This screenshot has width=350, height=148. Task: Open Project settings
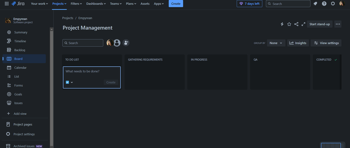24,134
